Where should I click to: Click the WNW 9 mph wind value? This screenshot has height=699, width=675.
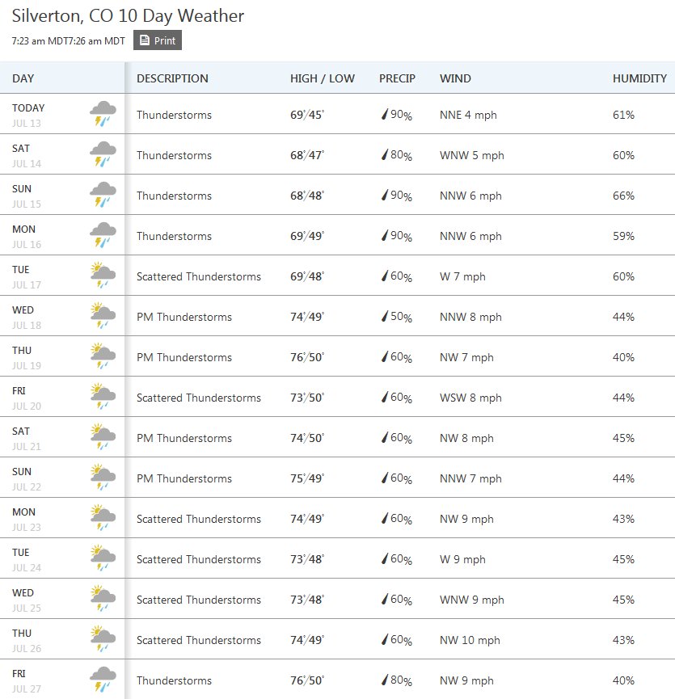coord(472,600)
